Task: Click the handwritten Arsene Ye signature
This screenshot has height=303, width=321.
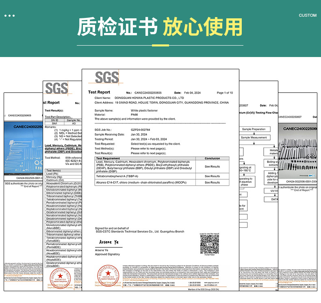Action: (109, 242)
